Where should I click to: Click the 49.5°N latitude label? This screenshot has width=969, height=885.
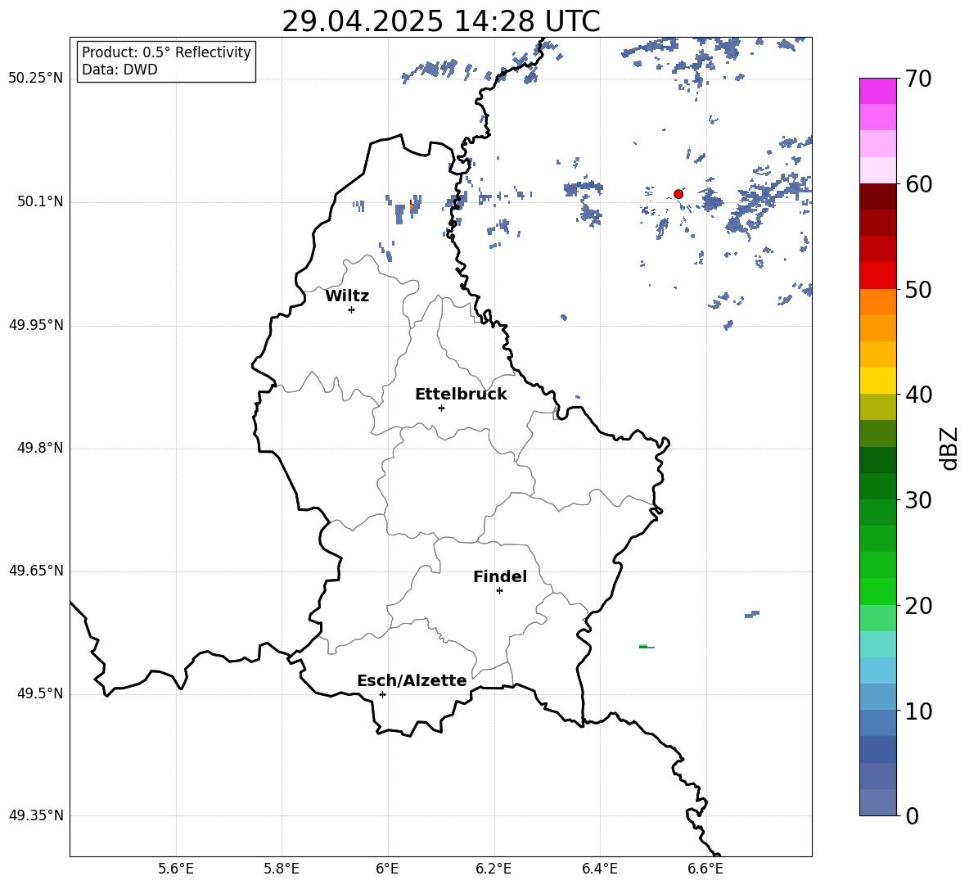coord(40,693)
